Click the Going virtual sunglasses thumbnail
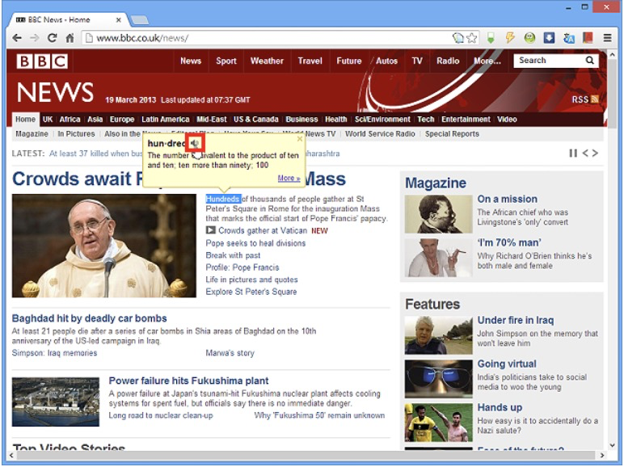Image resolution: width=624 pixels, height=467 pixels. (x=439, y=379)
